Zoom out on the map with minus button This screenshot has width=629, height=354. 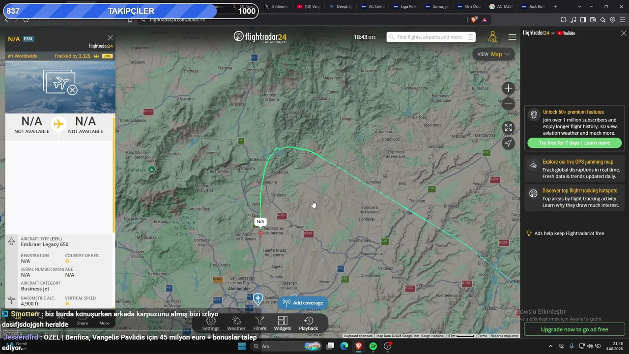pos(508,104)
